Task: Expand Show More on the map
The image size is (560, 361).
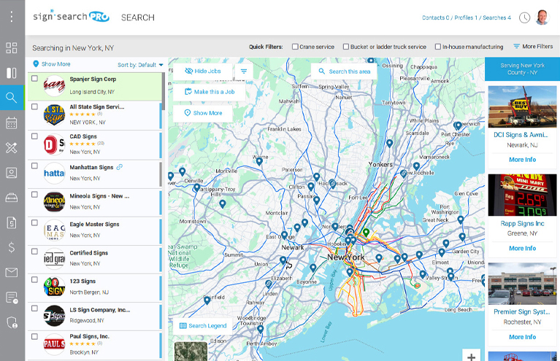Action: 203,113
